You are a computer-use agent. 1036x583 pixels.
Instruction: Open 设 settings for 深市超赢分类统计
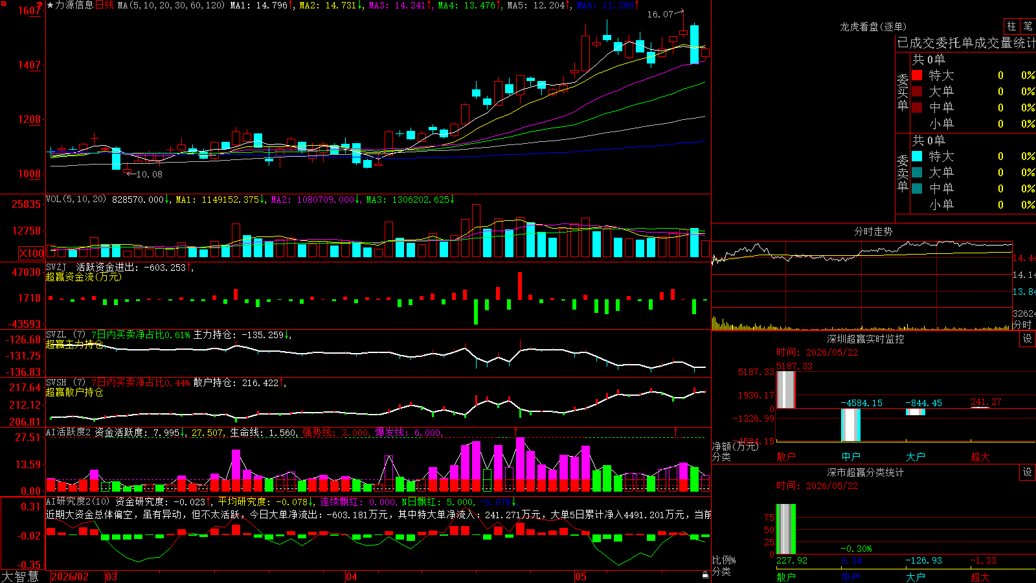pos(1028,472)
